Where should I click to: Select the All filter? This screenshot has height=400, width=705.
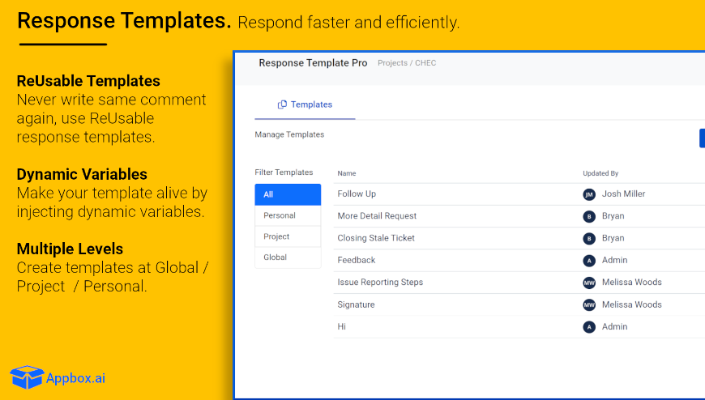288,194
